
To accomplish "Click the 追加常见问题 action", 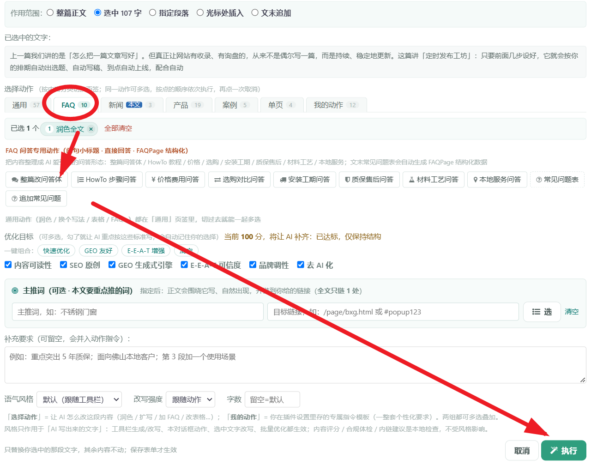I will [36, 199].
